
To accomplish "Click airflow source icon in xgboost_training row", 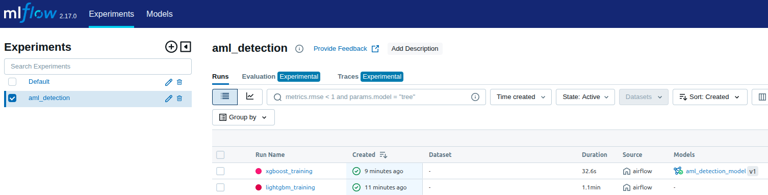I will coord(627,171).
